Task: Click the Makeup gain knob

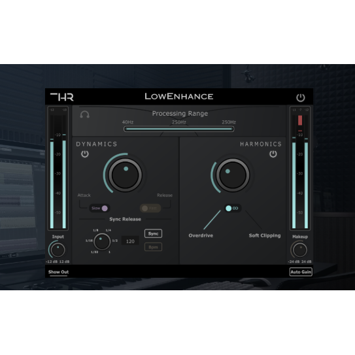Action: tap(300, 250)
